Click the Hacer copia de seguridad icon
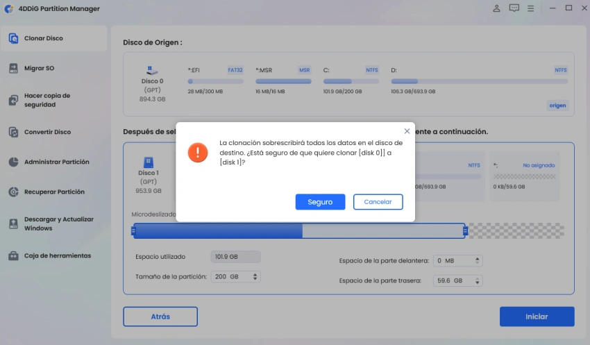 [13, 100]
